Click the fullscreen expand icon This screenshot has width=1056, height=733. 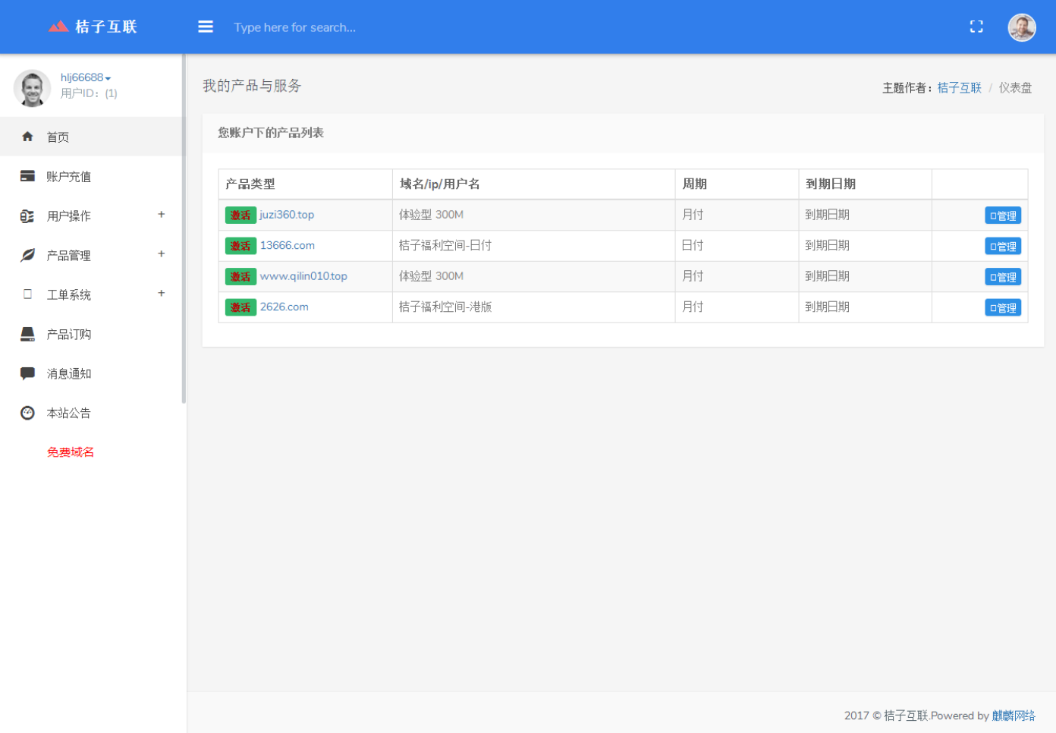(x=976, y=27)
